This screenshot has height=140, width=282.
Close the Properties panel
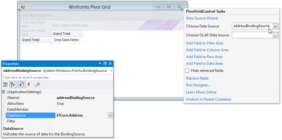tap(110, 64)
